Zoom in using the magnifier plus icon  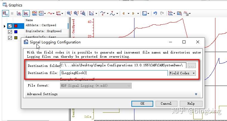click(x=76, y=13)
